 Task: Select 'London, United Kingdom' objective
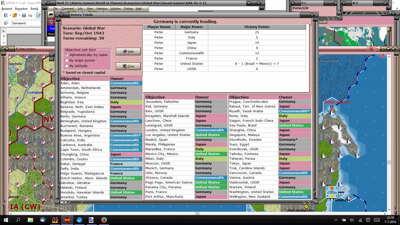tap(186, 130)
